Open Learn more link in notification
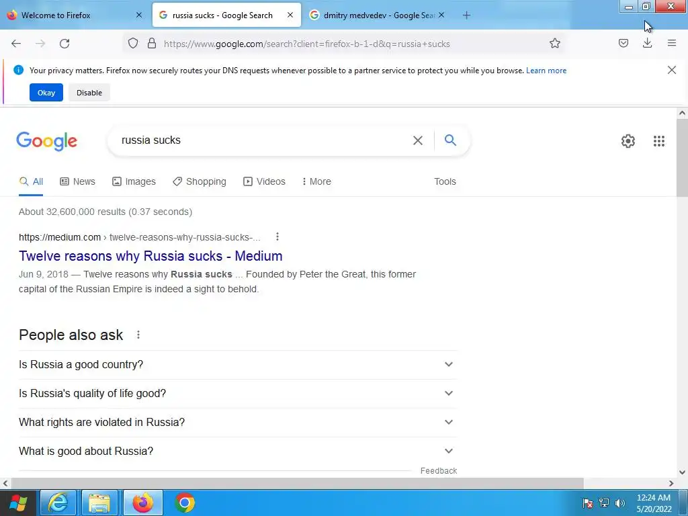This screenshot has height=516, width=688. [546, 71]
